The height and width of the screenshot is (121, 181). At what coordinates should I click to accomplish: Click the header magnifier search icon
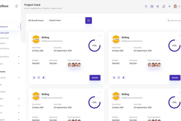(146, 6)
